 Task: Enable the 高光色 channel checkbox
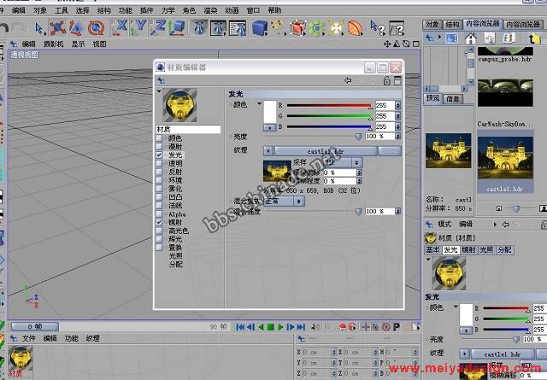(x=159, y=231)
